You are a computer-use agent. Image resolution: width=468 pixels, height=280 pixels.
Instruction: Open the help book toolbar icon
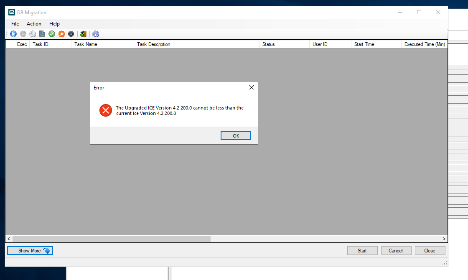pyautogui.click(x=95, y=34)
